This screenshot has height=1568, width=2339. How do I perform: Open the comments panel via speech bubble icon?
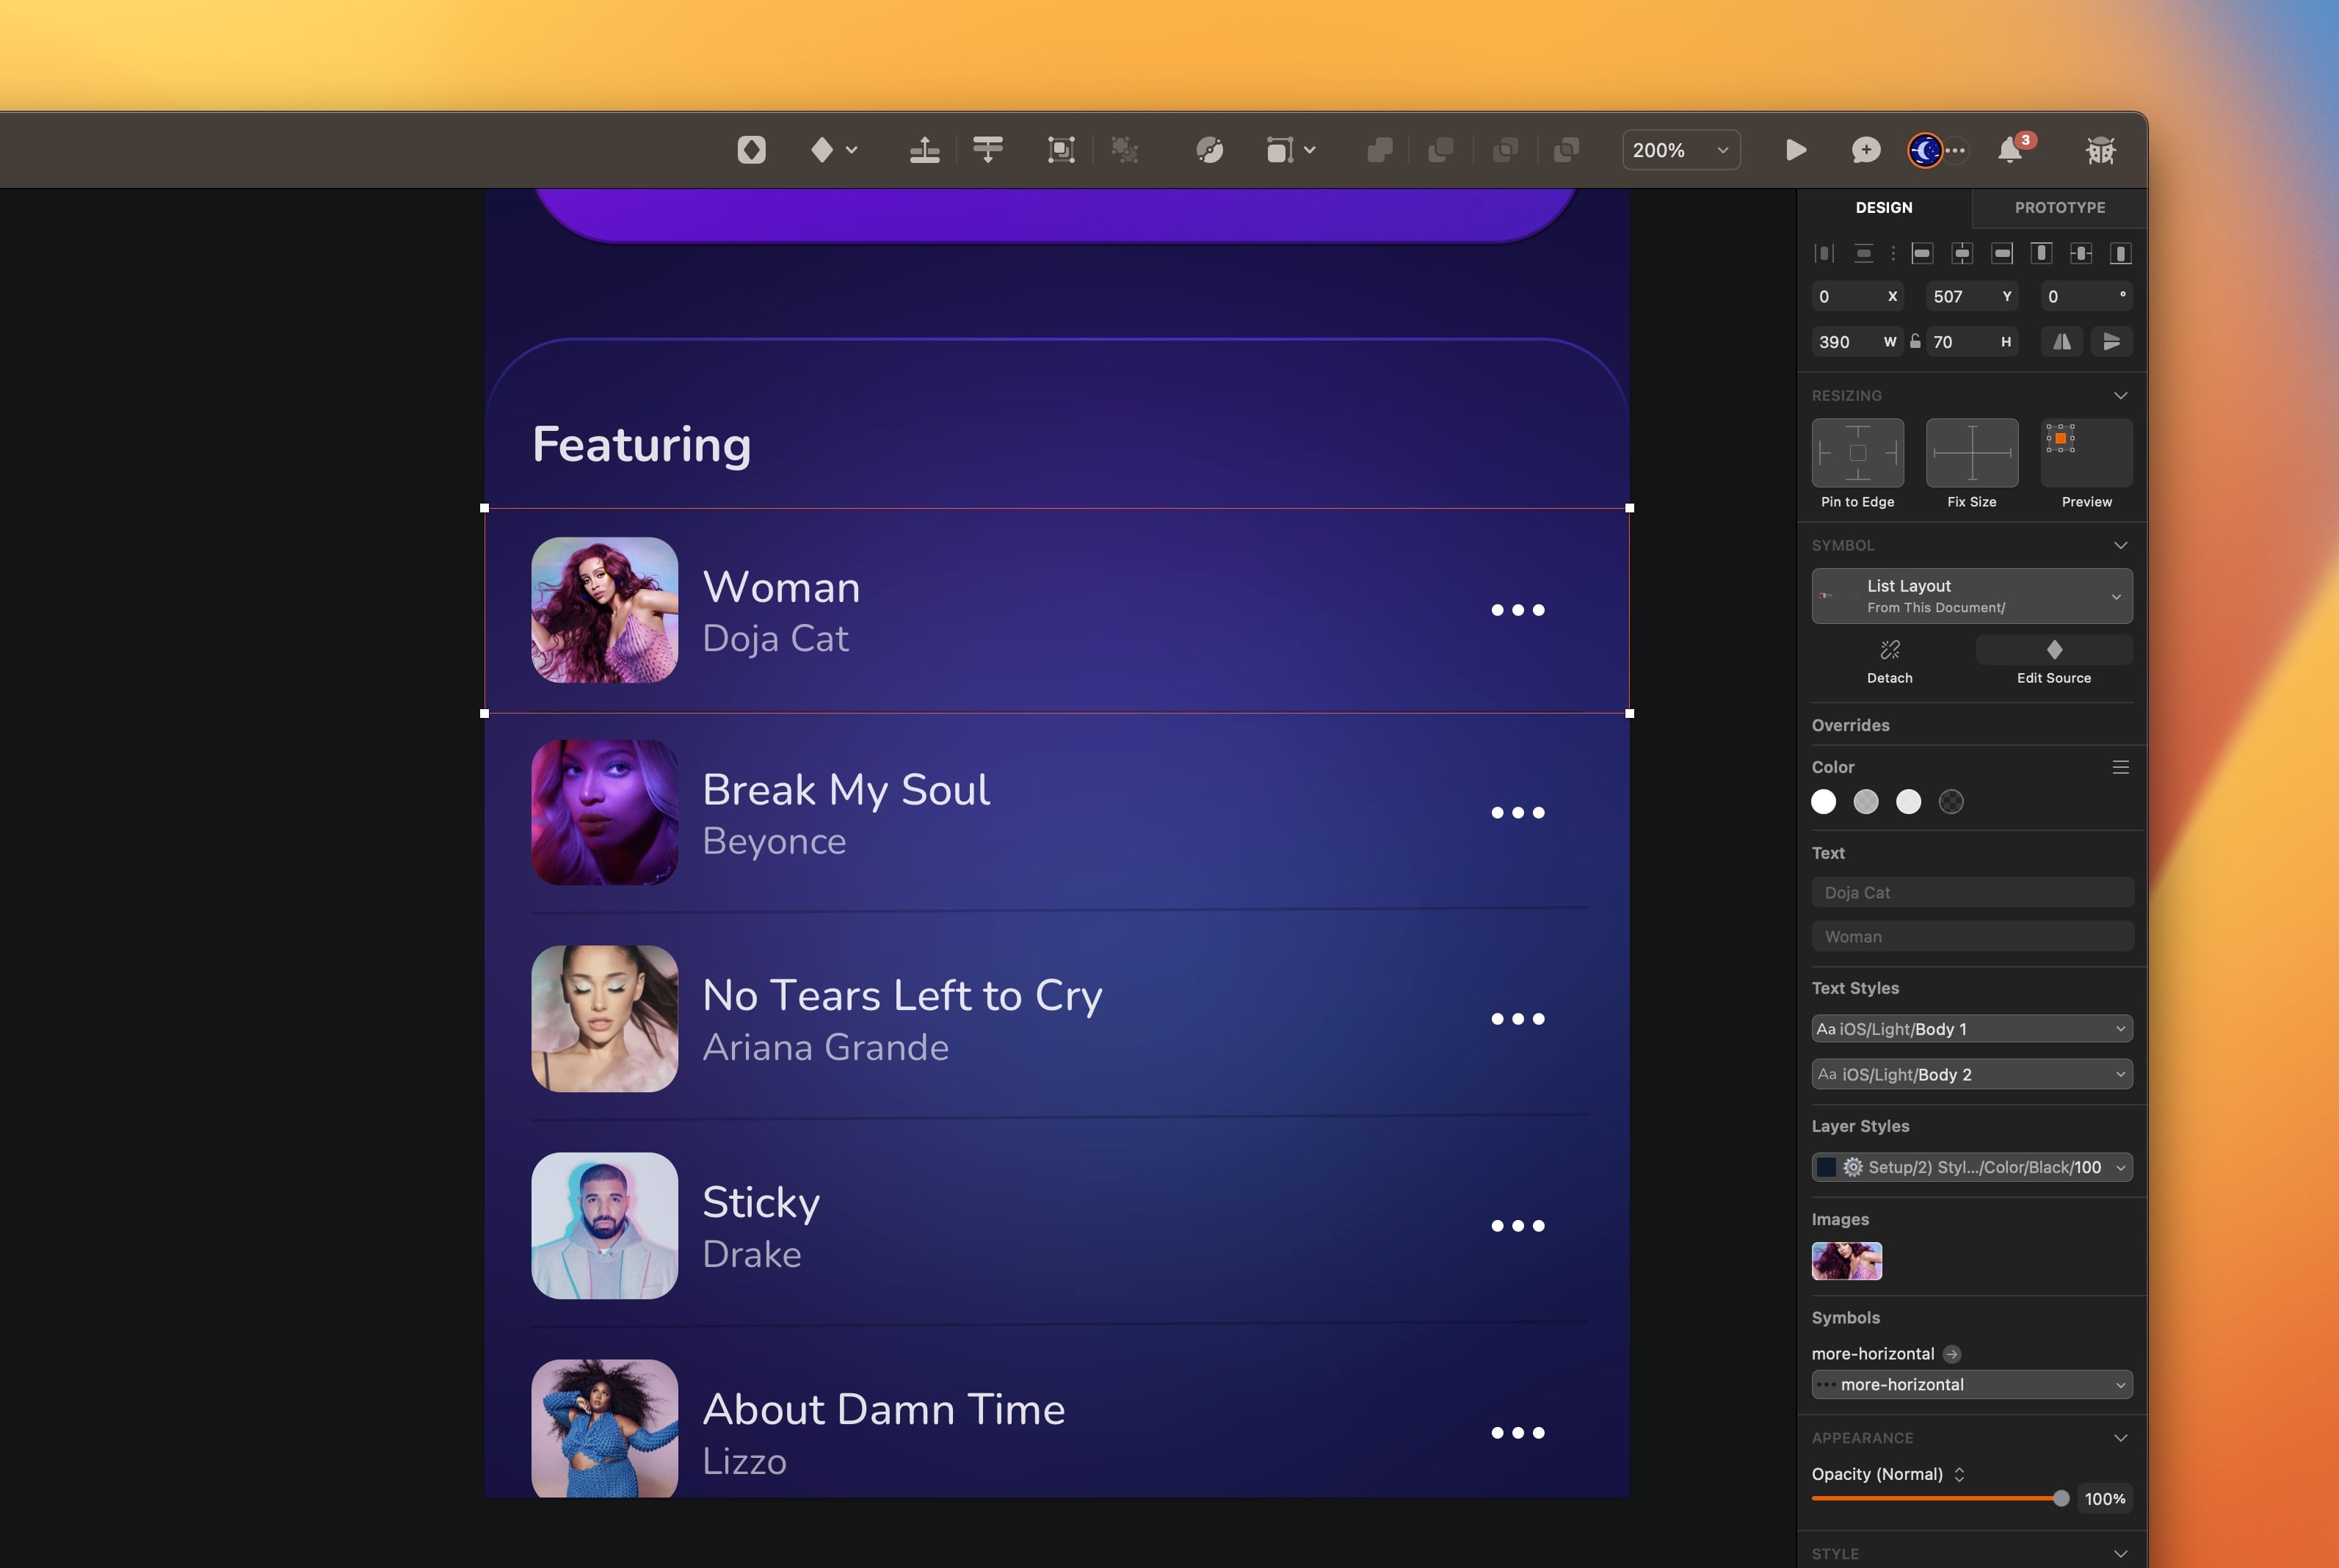coord(1863,150)
